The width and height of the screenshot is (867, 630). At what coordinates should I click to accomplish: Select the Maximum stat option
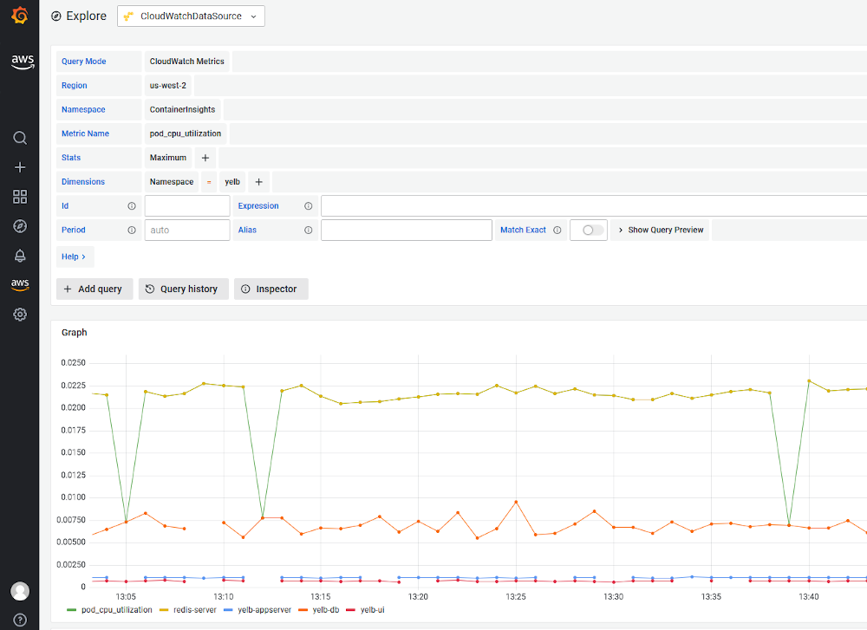167,158
